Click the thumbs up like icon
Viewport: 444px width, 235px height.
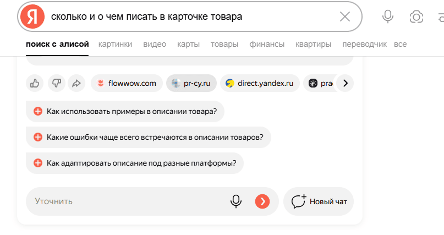click(35, 83)
